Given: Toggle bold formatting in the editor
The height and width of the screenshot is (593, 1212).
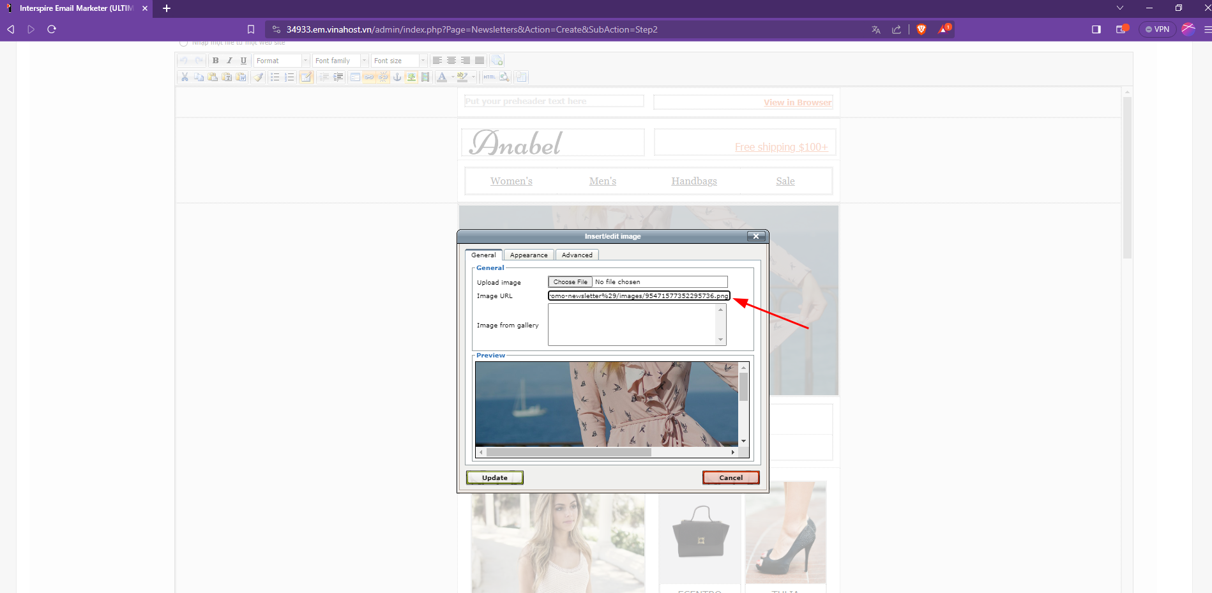Looking at the screenshot, I should [x=215, y=61].
